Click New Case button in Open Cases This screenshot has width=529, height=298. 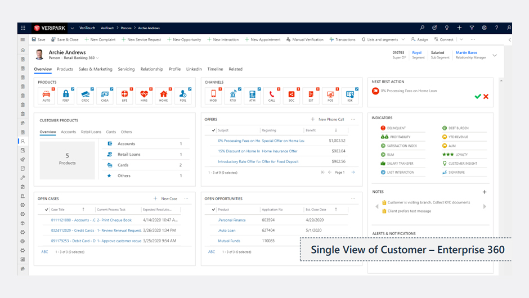click(165, 198)
